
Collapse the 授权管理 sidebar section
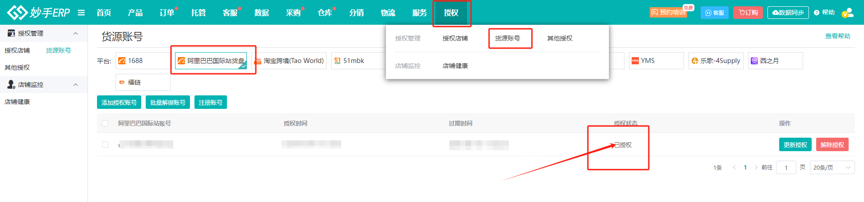click(x=75, y=33)
